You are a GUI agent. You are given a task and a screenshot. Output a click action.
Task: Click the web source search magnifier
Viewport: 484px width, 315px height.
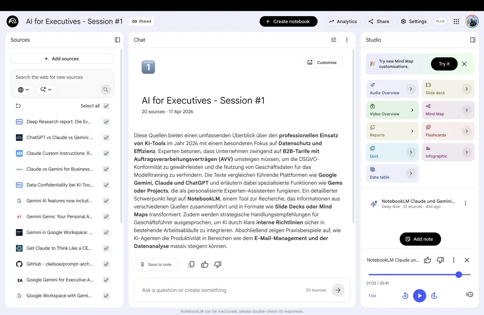(106, 90)
